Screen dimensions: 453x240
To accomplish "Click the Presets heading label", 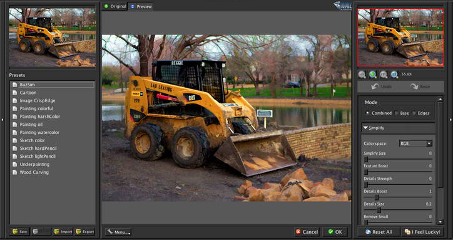I will (x=17, y=75).
